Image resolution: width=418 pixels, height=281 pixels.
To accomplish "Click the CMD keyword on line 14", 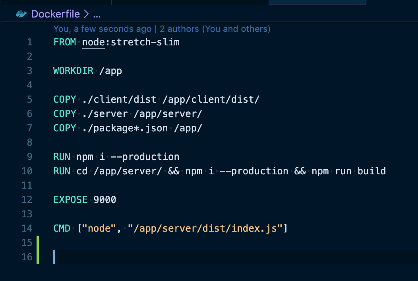I will (x=62, y=228).
